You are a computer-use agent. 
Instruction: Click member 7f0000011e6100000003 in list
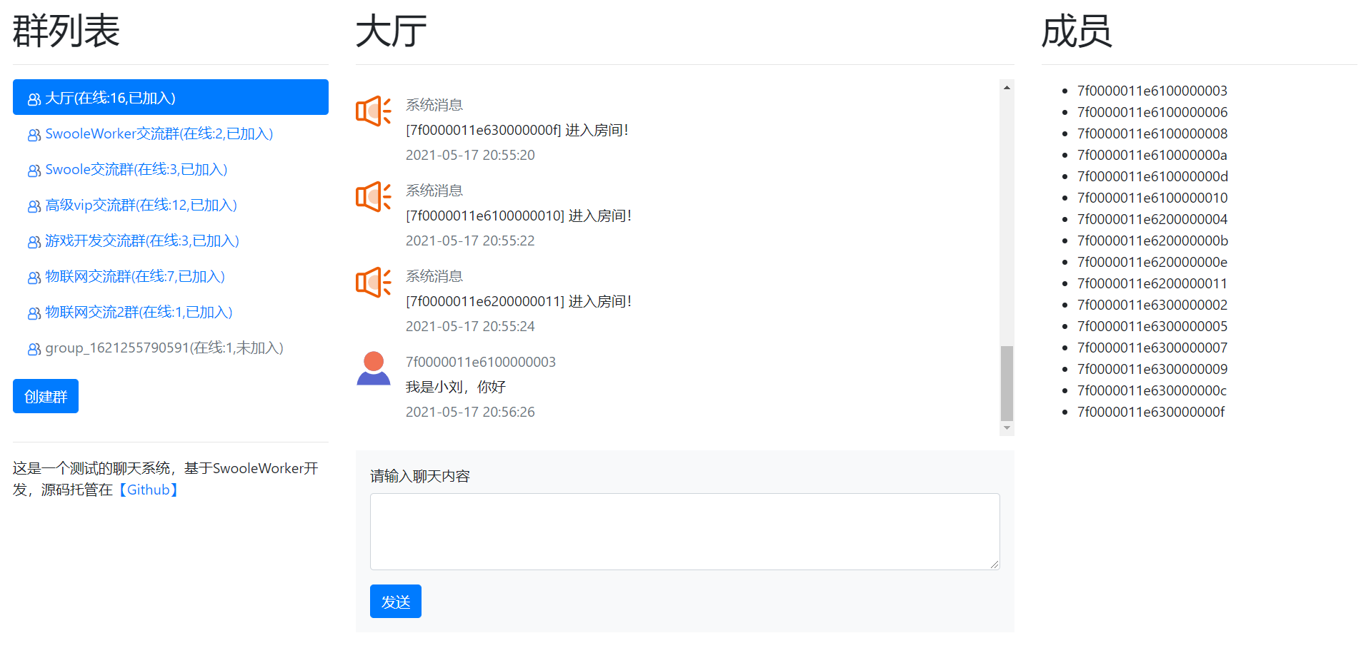coord(1152,91)
